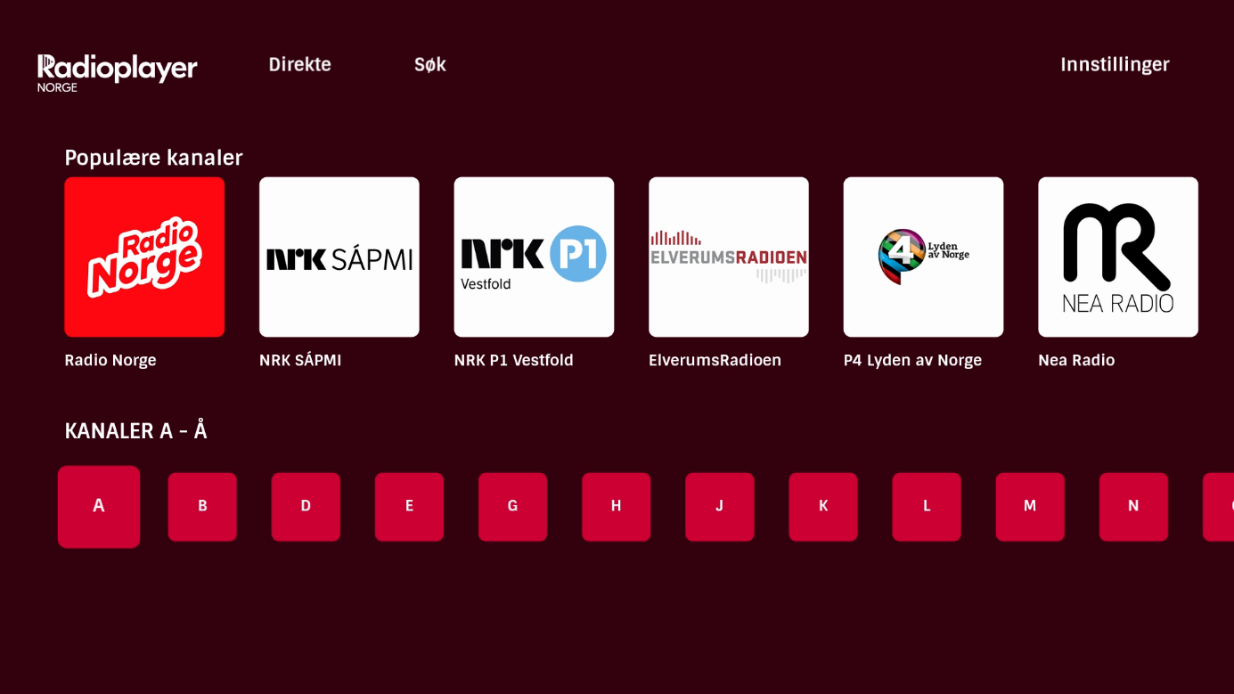
Task: Click the 'NRK P1 Vestfold' caption text
Action: pyautogui.click(x=514, y=361)
